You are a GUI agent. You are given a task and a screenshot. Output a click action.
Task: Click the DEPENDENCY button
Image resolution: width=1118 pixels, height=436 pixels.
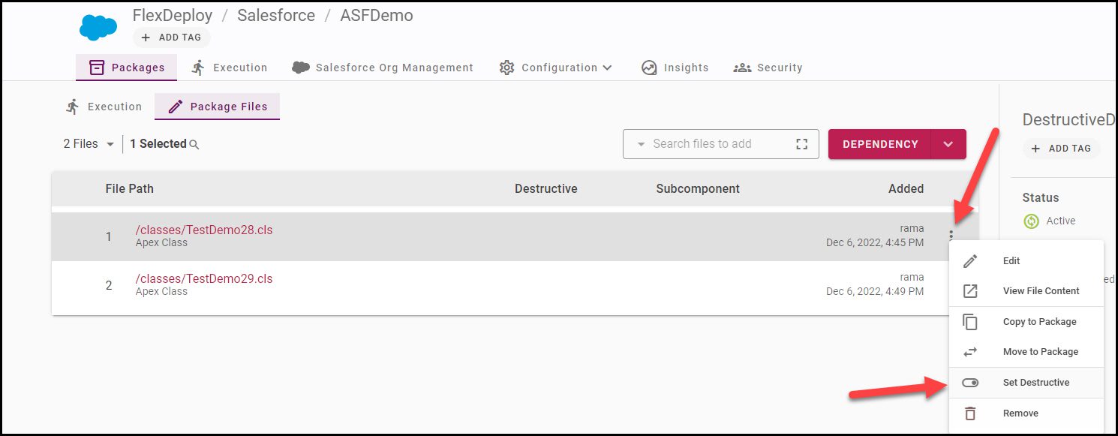pyautogui.click(x=880, y=144)
